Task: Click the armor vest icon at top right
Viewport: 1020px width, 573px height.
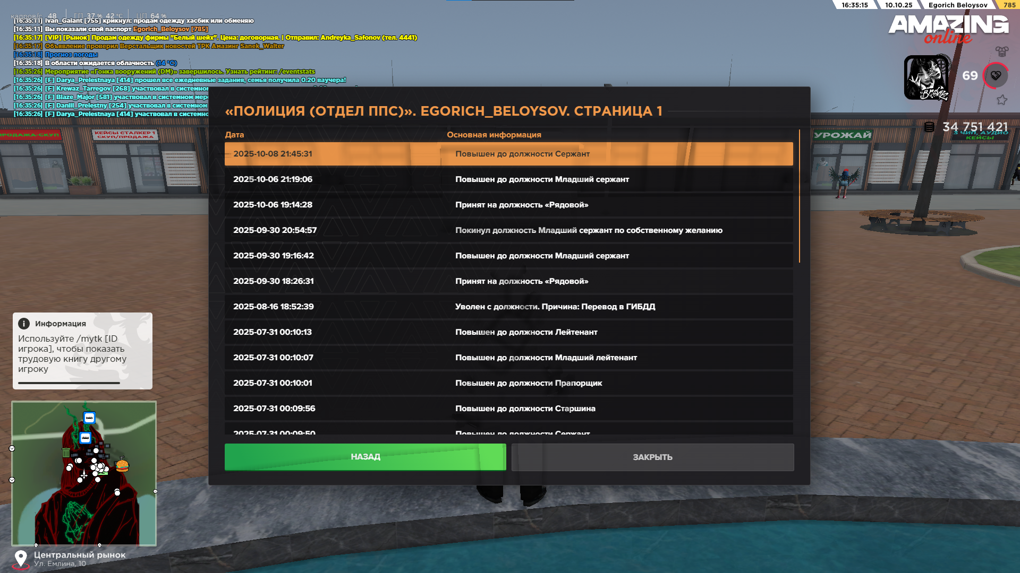Action: (1002, 51)
